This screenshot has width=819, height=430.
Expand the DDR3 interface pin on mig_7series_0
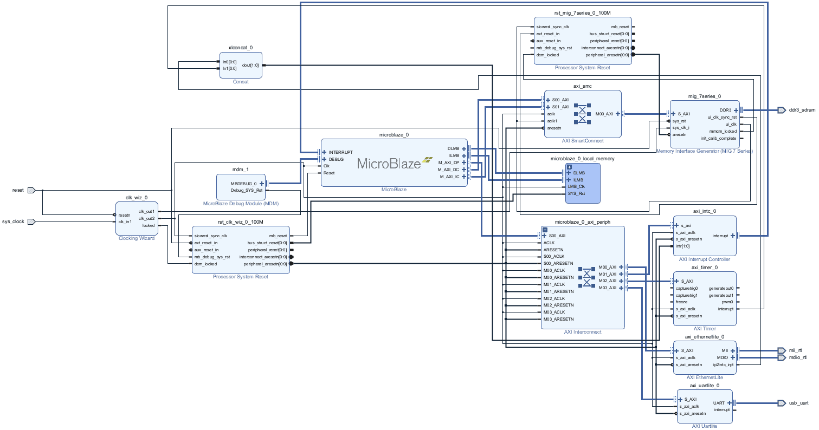[x=736, y=110]
